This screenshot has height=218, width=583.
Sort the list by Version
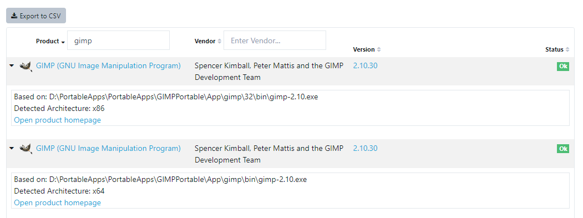click(x=367, y=49)
